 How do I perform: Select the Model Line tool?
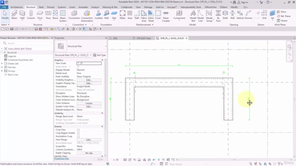click(200, 16)
